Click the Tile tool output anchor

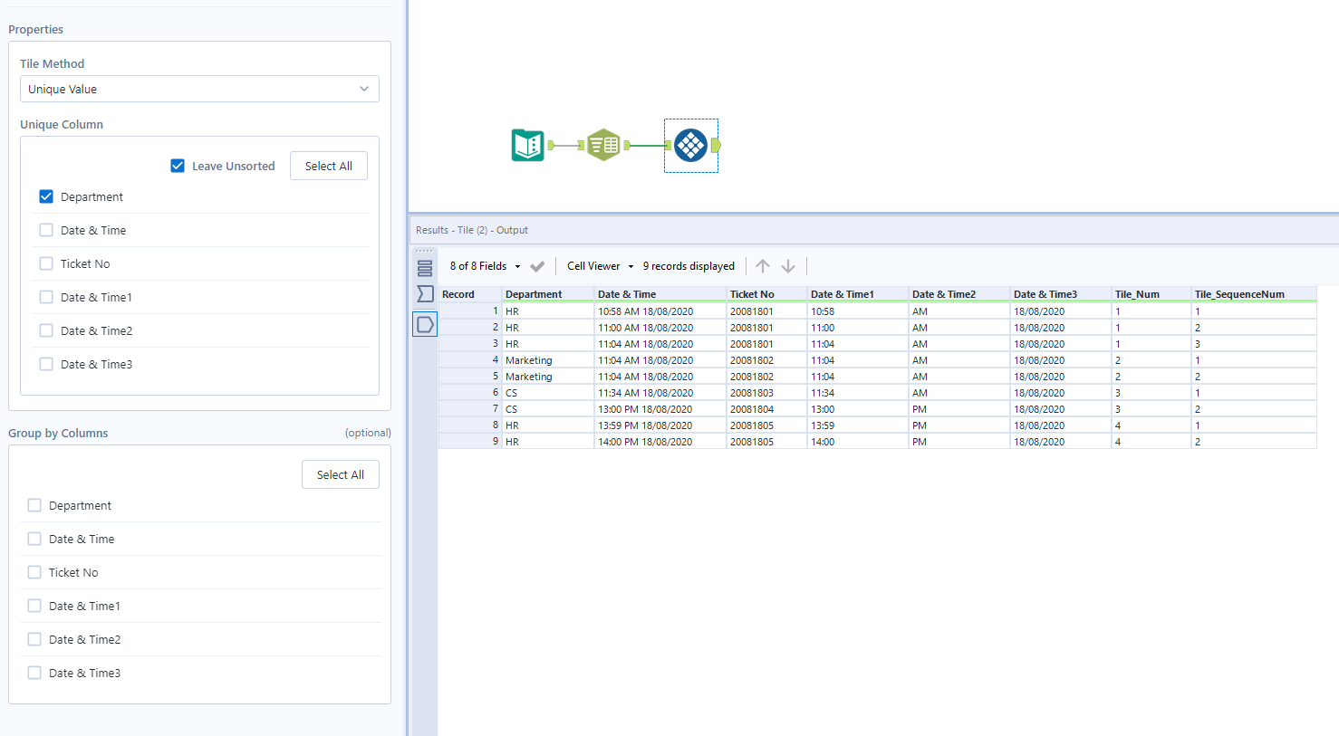[x=715, y=145]
